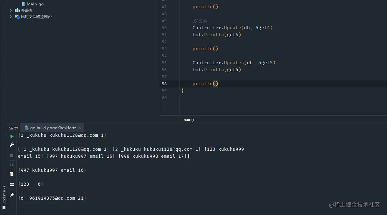
Task: Clear console output with the trash icon
Action: tap(12, 174)
